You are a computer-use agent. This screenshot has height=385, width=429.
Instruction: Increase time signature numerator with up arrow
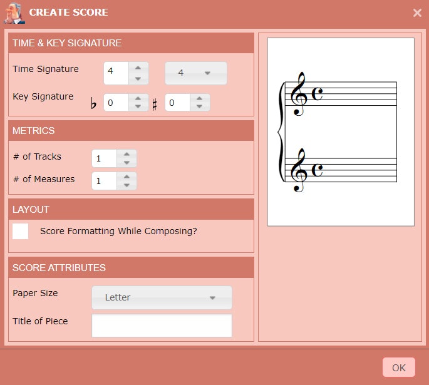[138, 68]
